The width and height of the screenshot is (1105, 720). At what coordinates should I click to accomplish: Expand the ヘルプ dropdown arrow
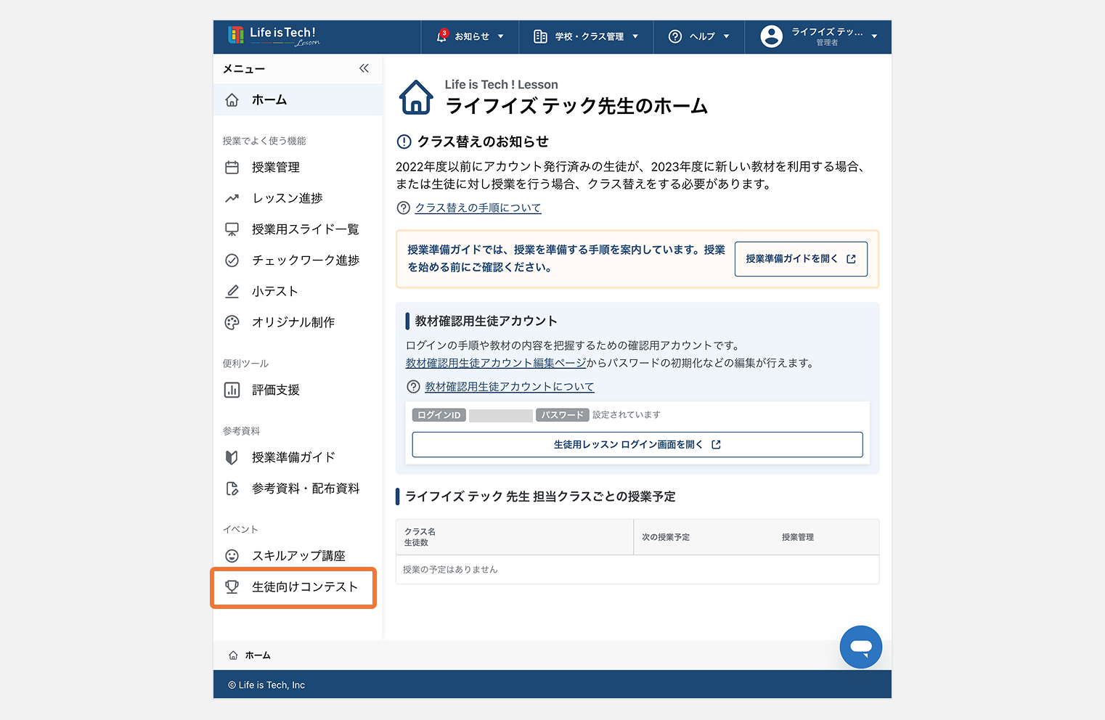[x=726, y=36]
